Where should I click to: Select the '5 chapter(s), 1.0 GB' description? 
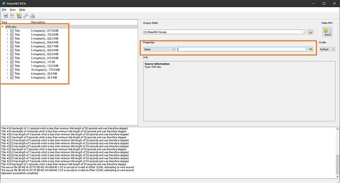(x=43, y=62)
